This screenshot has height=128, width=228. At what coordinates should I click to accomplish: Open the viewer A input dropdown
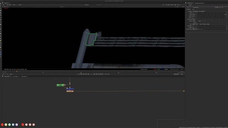(x=87, y=5)
